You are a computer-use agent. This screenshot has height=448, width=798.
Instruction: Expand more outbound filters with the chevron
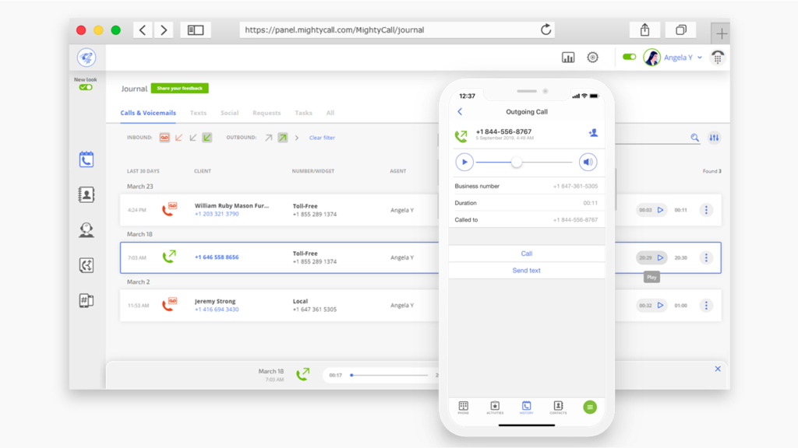click(x=296, y=138)
